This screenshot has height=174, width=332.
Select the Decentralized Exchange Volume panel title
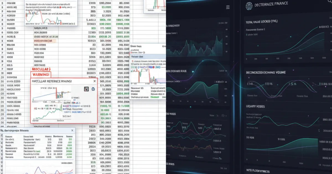266,72
